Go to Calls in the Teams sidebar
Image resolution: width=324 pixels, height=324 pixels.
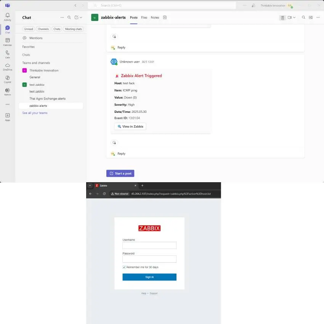point(7,53)
